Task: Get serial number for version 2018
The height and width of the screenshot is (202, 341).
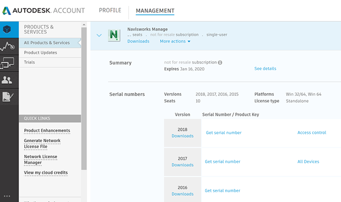Action: [224, 133]
